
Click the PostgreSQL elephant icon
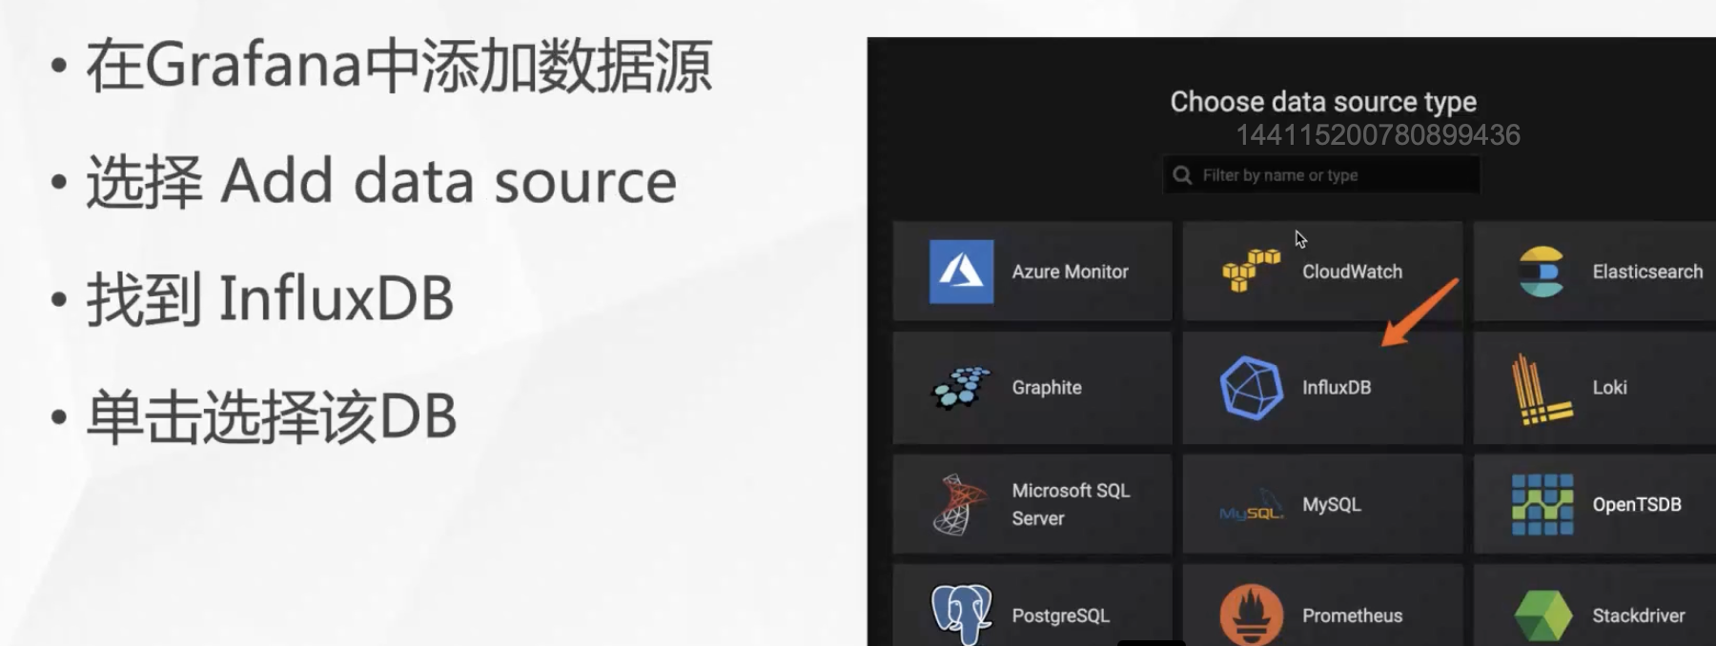click(961, 615)
